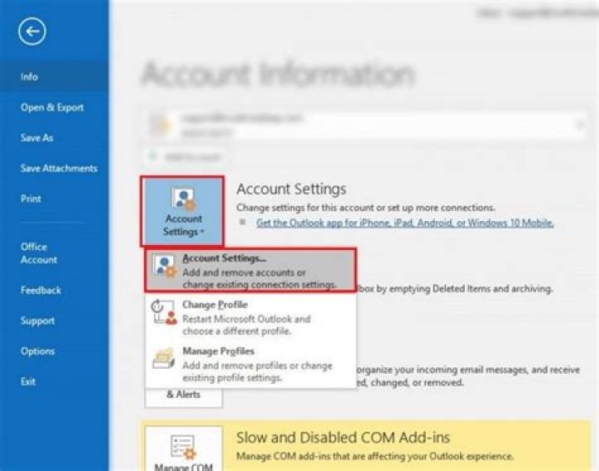This screenshot has height=471, width=599.
Task: Click the Rules & Alerts button
Action: [183, 395]
